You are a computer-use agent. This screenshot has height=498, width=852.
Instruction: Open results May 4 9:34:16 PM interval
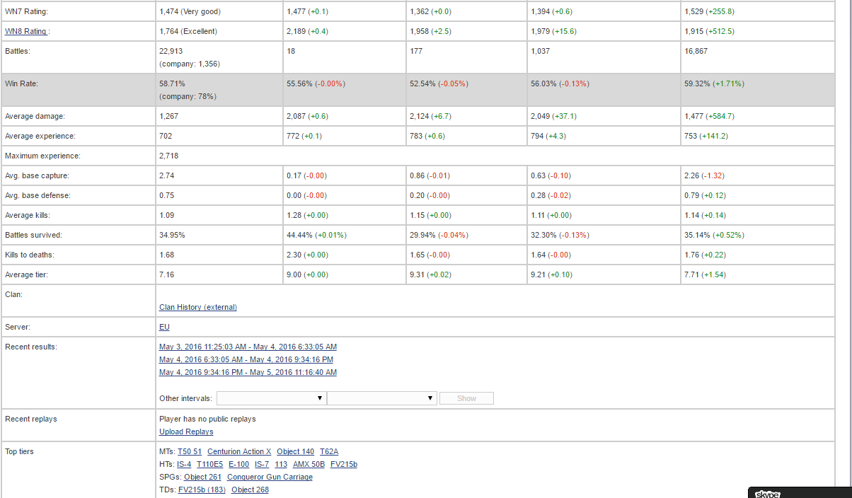[248, 372]
